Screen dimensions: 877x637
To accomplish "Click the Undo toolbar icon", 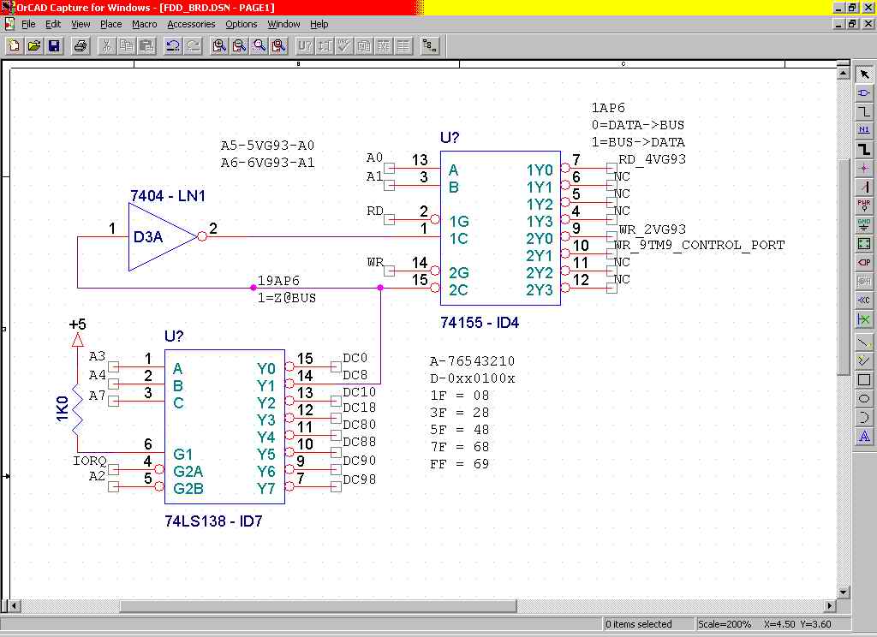I will pyautogui.click(x=173, y=45).
